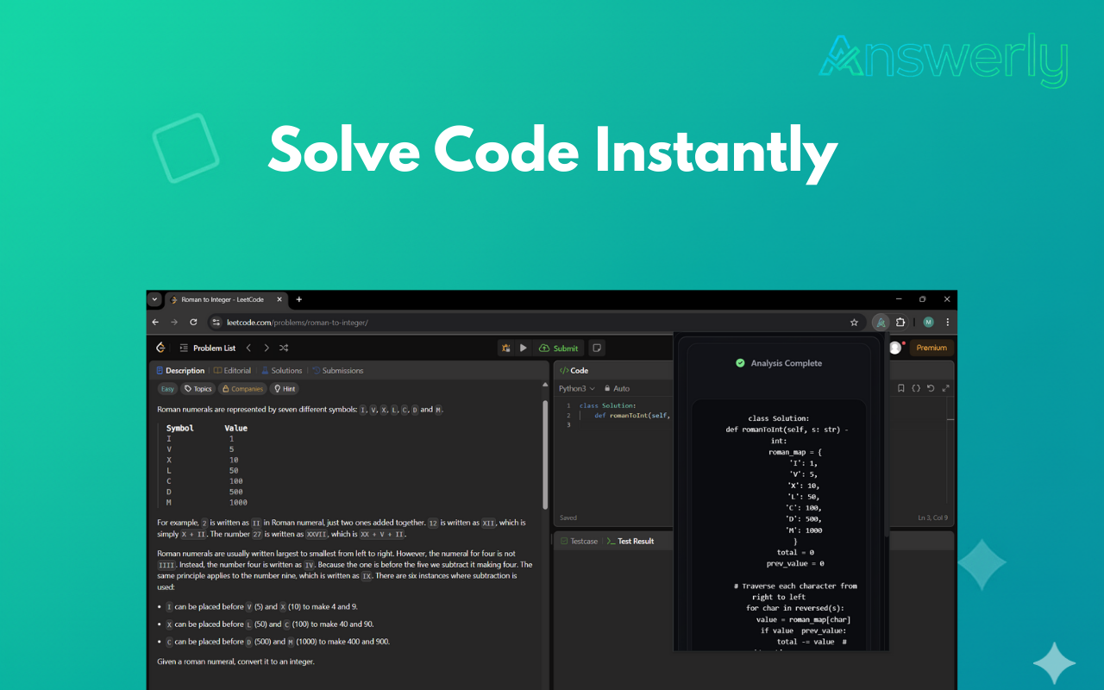Viewport: 1104px width, 690px height.
Task: Click the Ln 3, Col 9 status
Action: (932, 517)
